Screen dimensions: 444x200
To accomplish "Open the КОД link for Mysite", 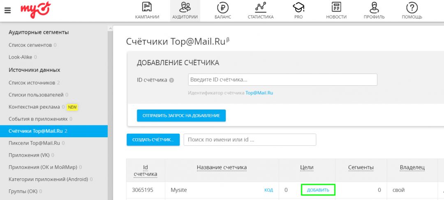I will (269, 190).
